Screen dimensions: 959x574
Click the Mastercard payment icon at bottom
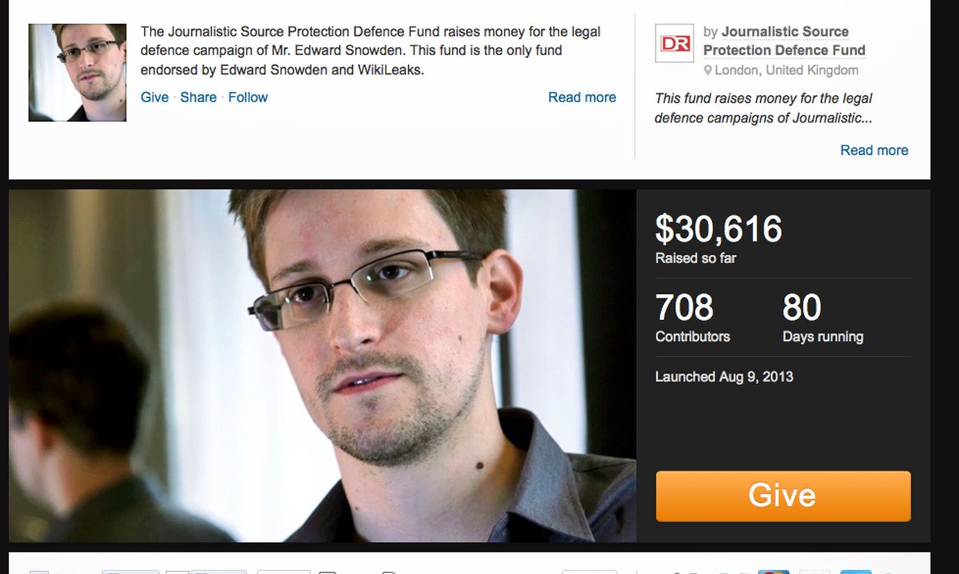point(773,571)
